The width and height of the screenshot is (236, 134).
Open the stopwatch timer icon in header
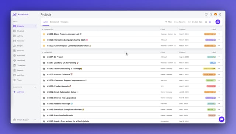tap(206, 14)
